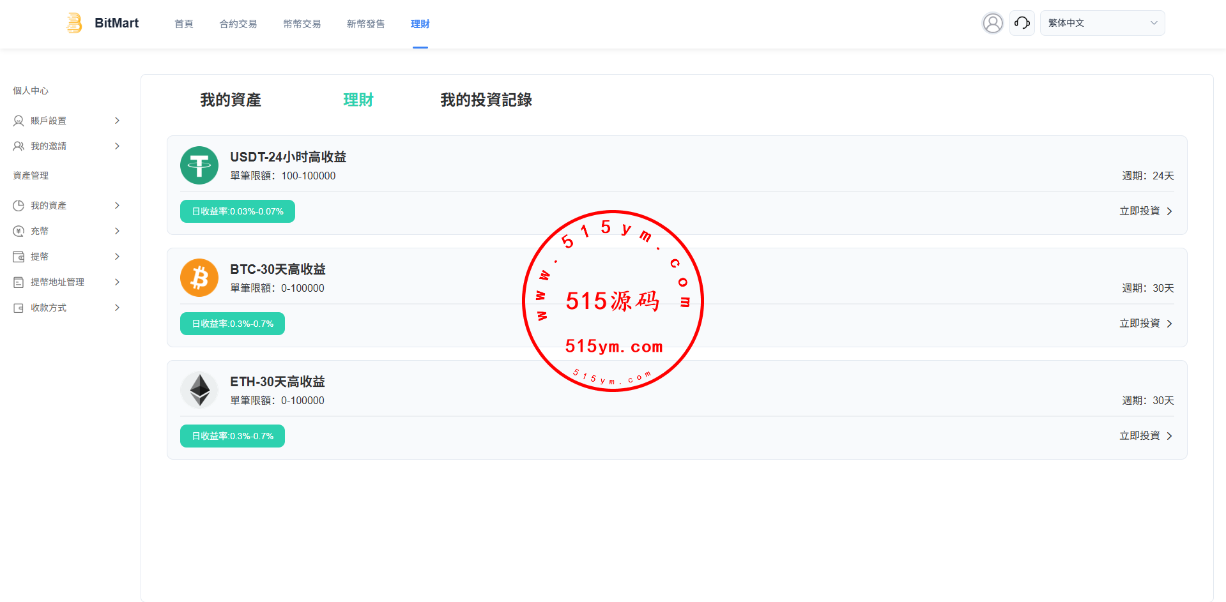
Task: Click 立即投資 for USDT-24小时高收益
Action: [x=1146, y=211]
